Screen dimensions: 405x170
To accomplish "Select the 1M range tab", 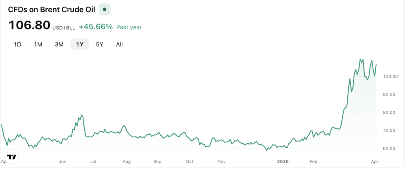I will pyautogui.click(x=38, y=44).
